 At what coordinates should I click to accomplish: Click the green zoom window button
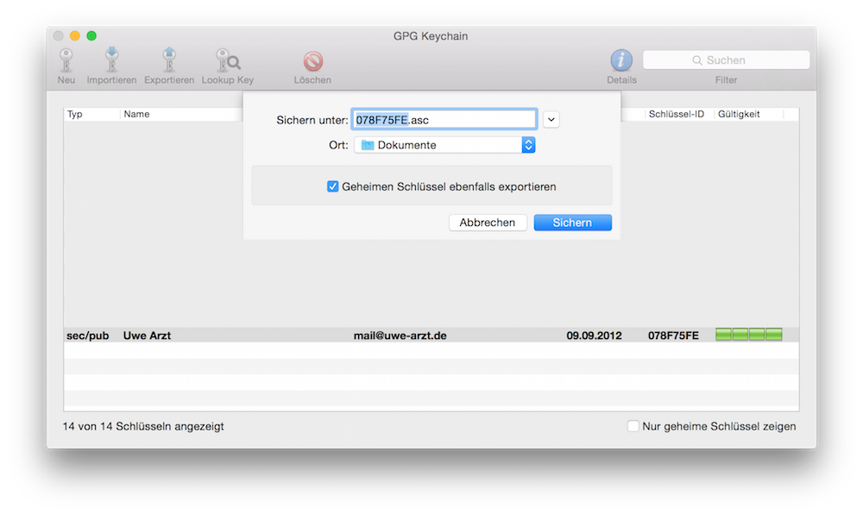(x=91, y=35)
